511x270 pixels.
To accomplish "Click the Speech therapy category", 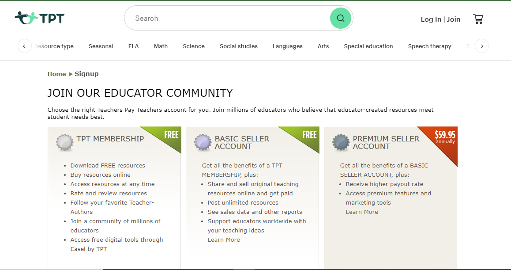I will [429, 46].
